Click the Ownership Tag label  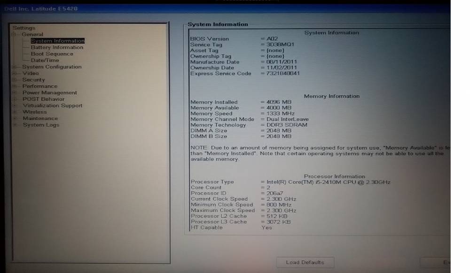coord(211,56)
